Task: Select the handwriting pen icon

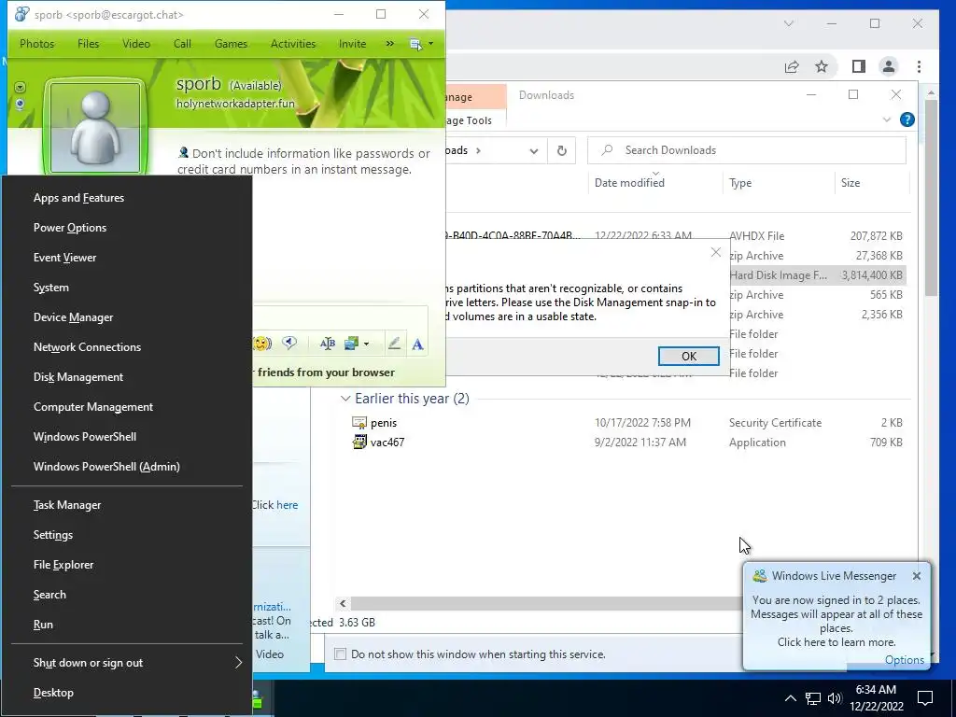Action: tap(394, 344)
